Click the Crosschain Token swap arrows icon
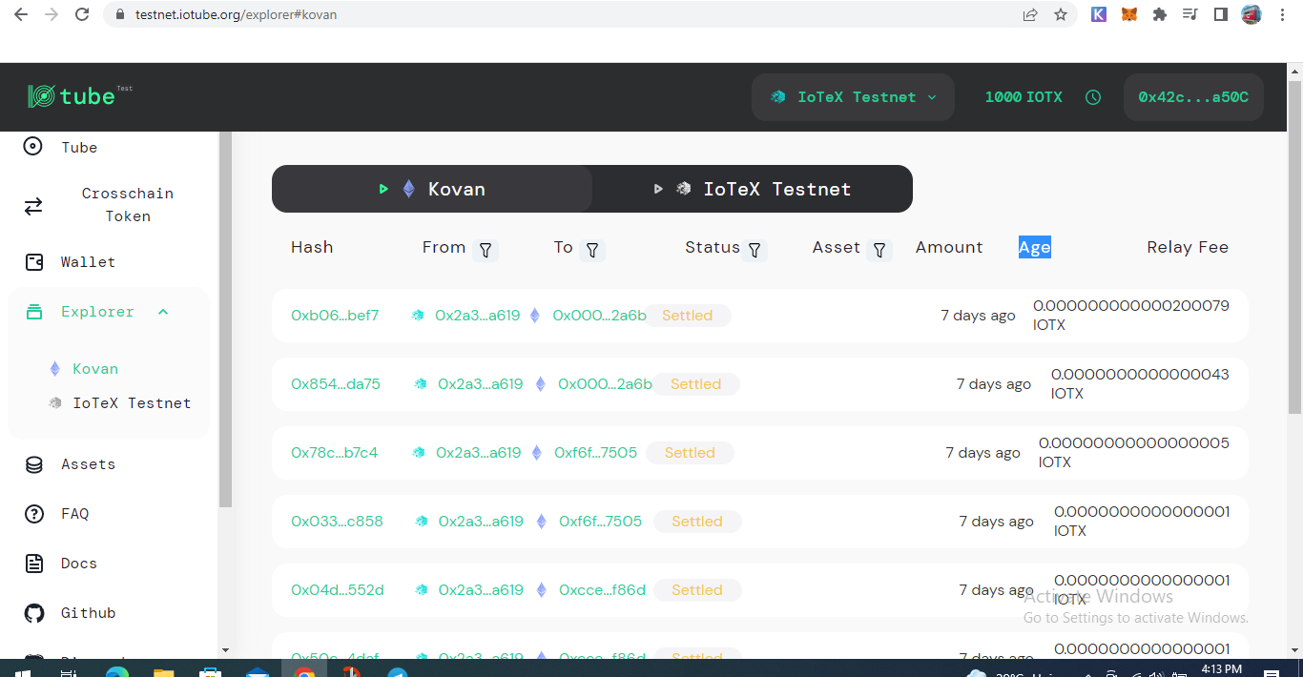The width and height of the screenshot is (1303, 677). (x=33, y=206)
